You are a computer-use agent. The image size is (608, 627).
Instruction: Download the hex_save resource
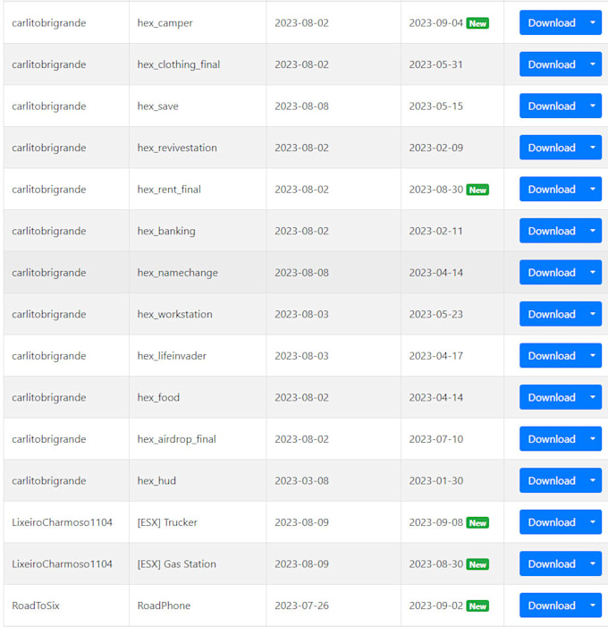(x=552, y=106)
